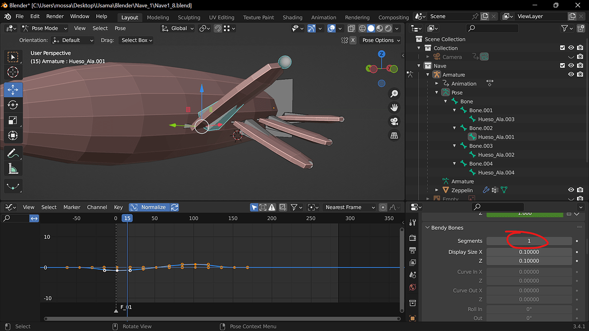Select the Select Box tool
589x331 pixels.
coord(13,57)
